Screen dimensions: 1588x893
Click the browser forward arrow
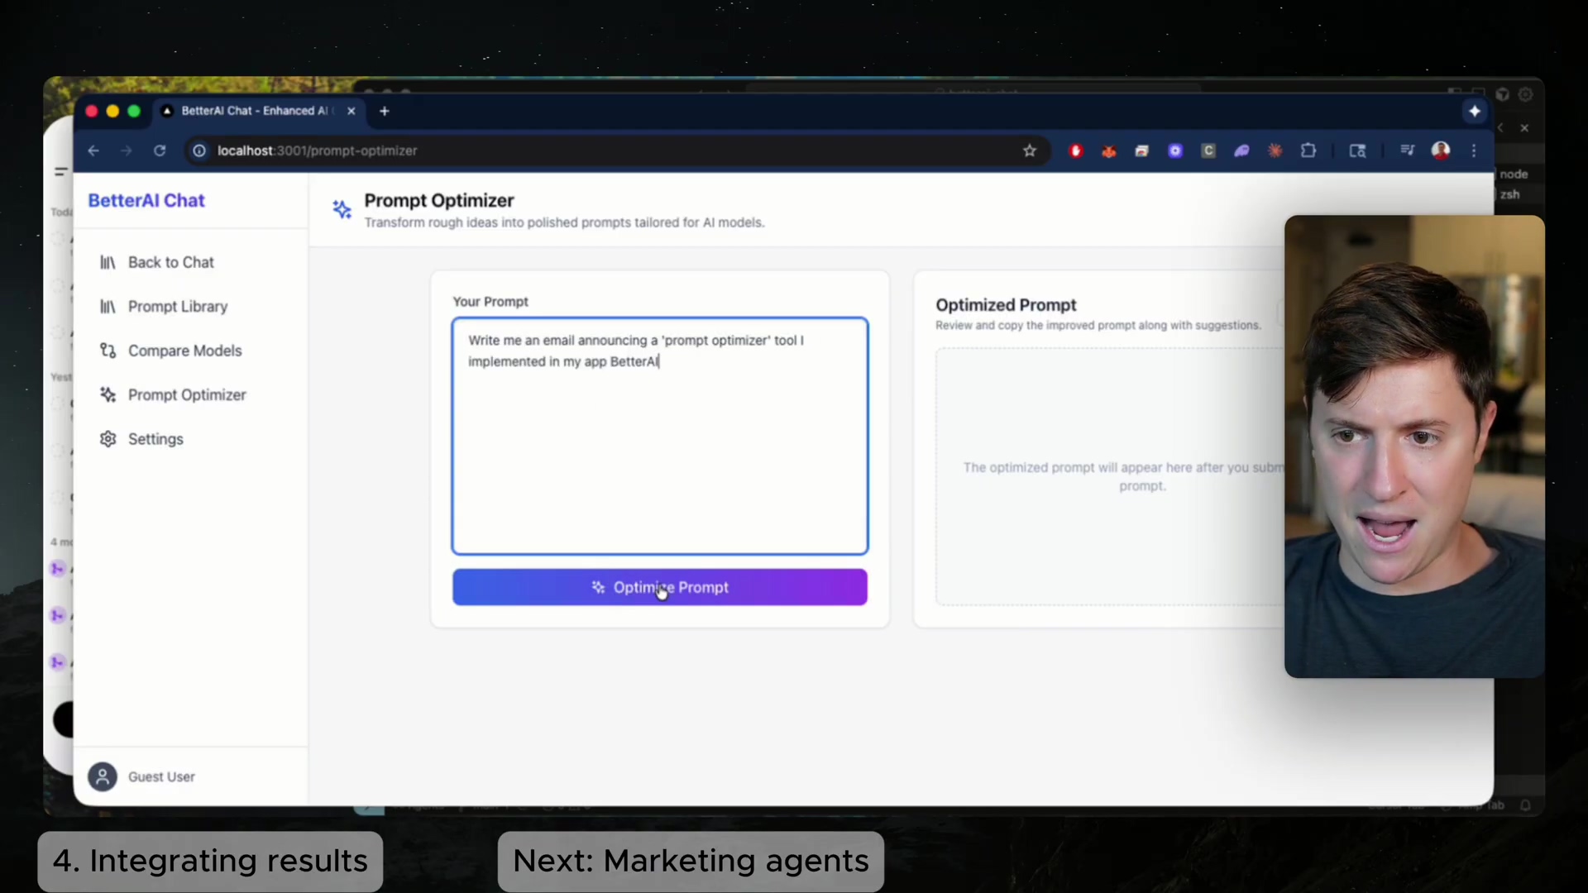coord(126,150)
